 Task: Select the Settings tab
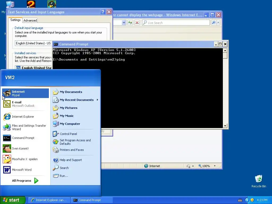(x=15, y=20)
